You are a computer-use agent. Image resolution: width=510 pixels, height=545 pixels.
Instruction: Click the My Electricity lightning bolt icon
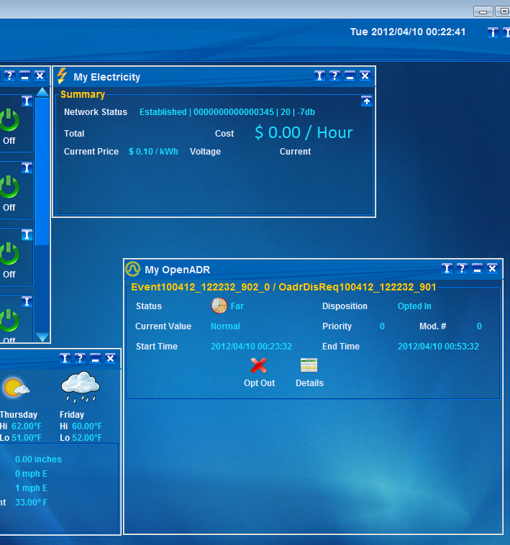62,76
